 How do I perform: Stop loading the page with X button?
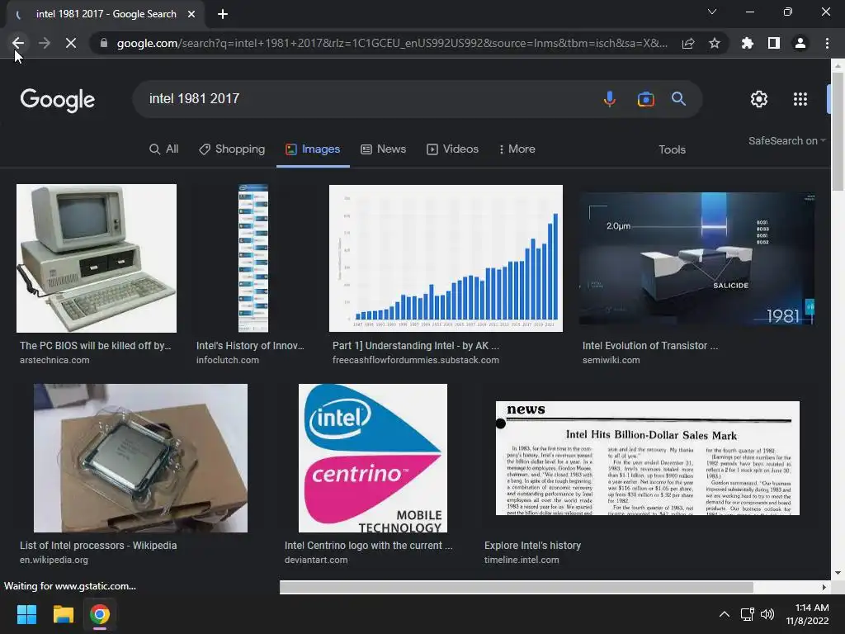click(71, 43)
